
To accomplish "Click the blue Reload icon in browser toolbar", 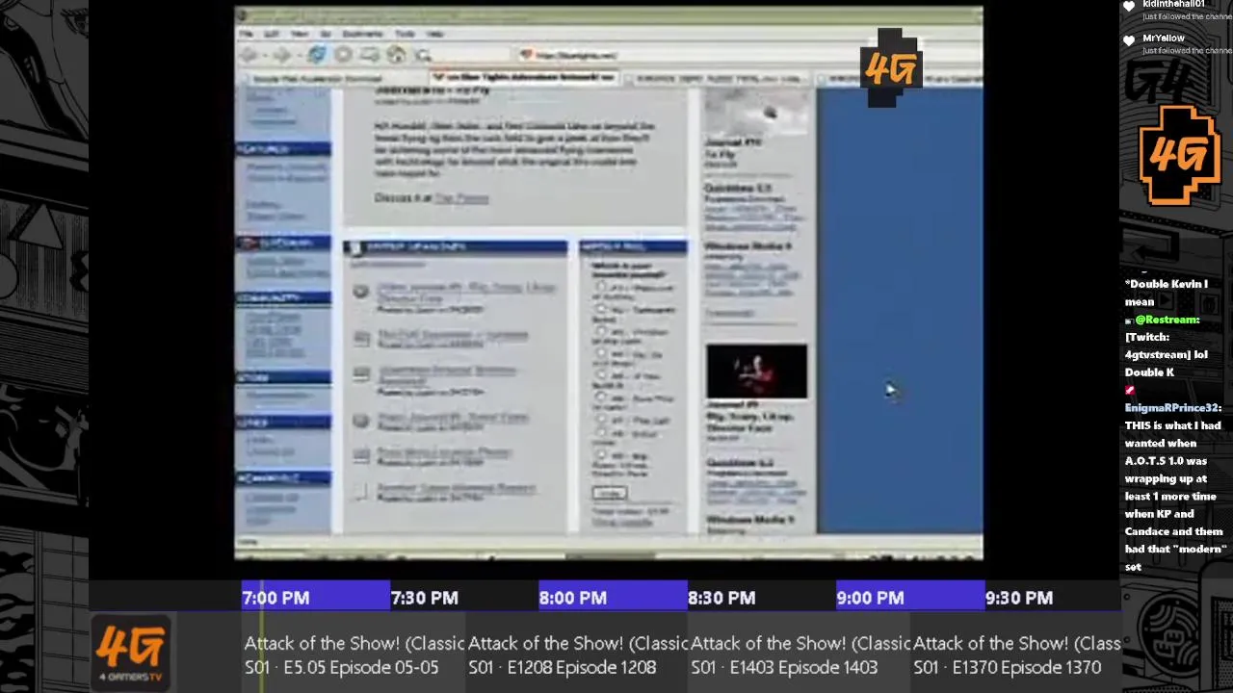I will pyautogui.click(x=318, y=55).
